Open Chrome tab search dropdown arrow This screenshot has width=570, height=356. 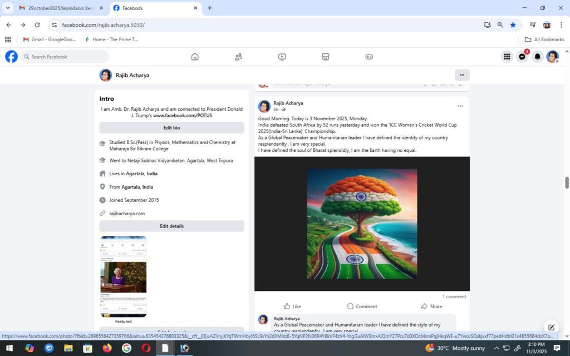[8, 8]
